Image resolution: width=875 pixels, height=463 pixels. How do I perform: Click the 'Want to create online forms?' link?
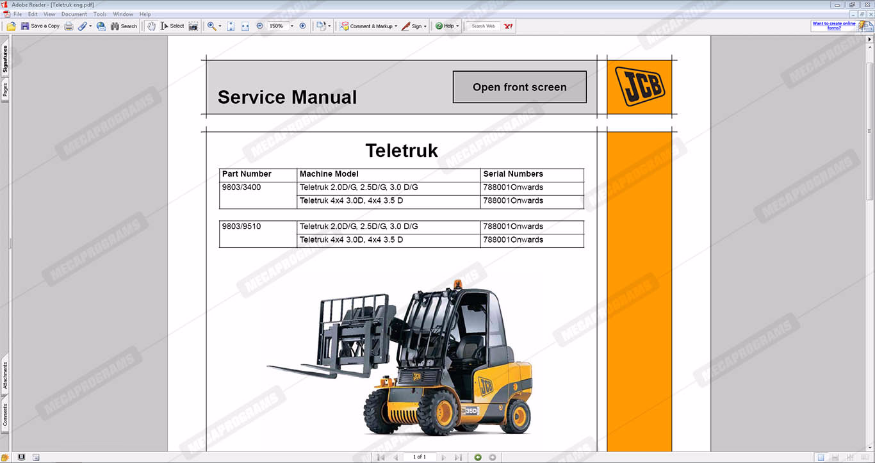click(833, 26)
